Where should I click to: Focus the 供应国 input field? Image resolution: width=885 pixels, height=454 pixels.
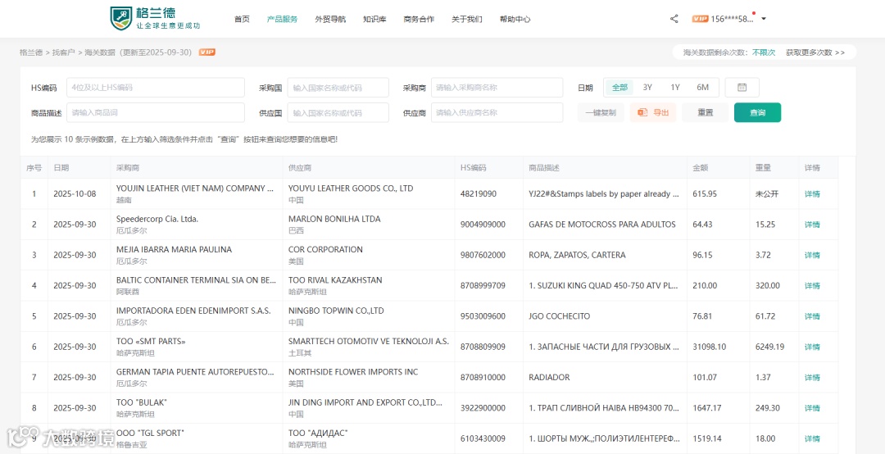(338, 112)
